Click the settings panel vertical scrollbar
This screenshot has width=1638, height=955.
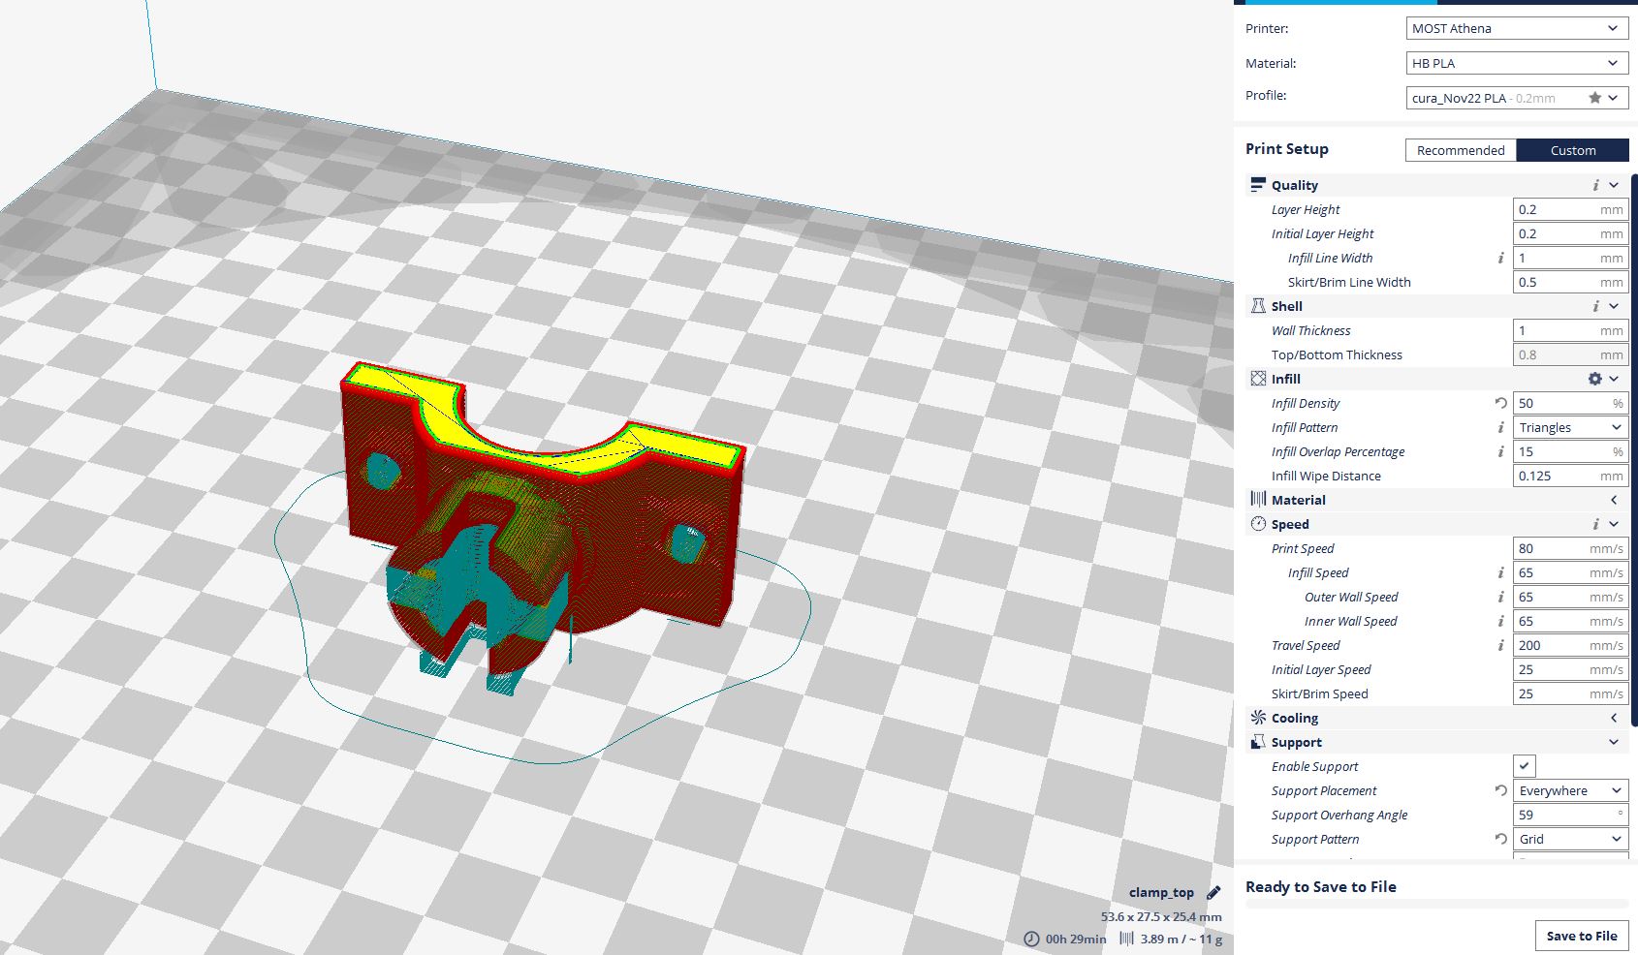(1634, 446)
